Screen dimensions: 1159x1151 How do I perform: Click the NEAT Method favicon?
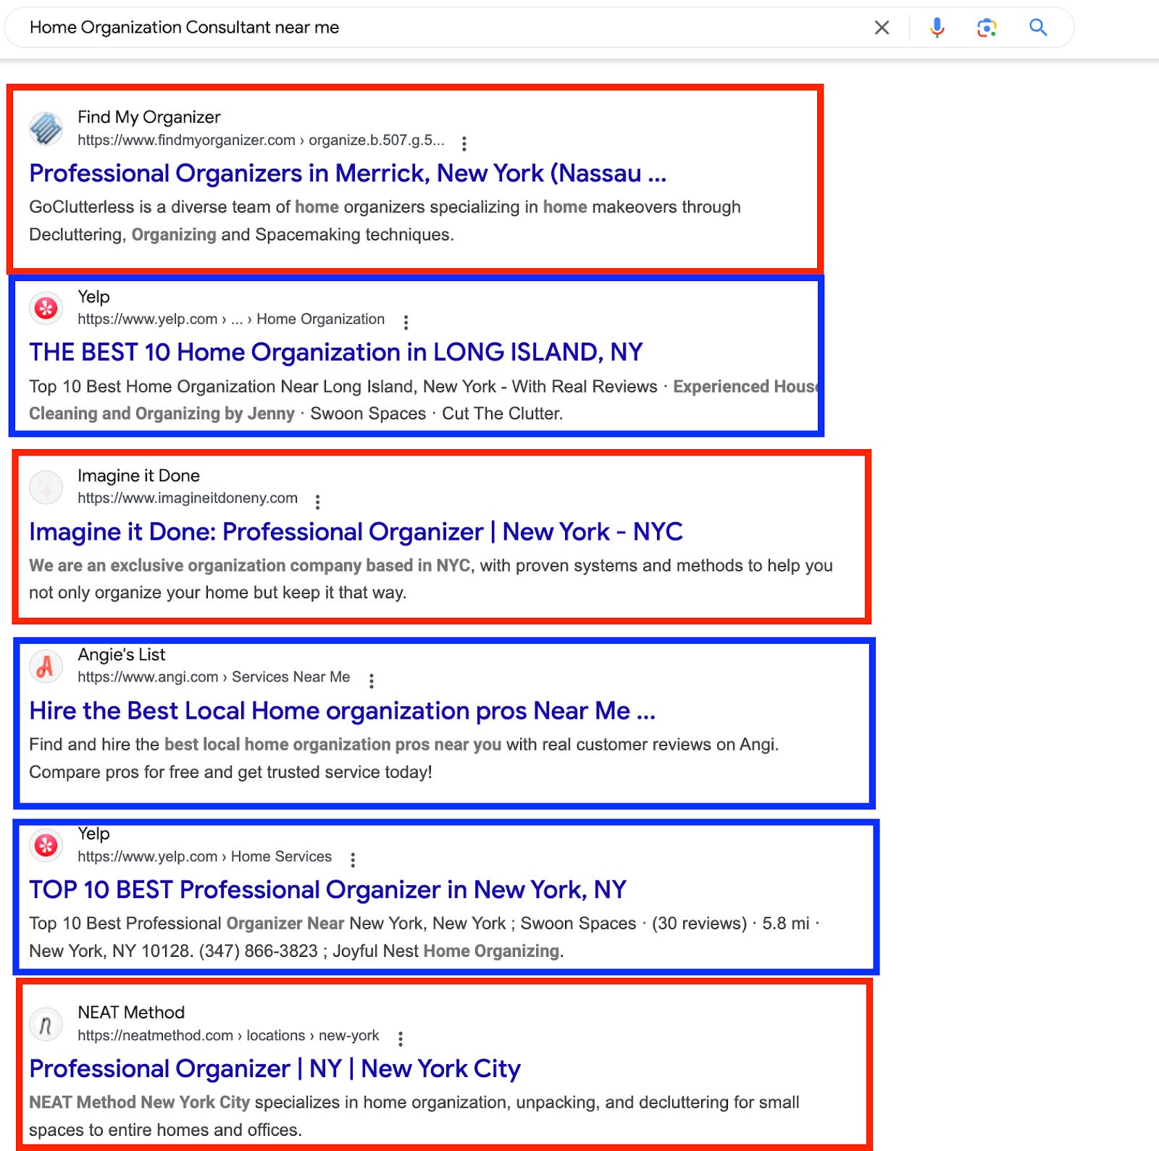click(x=46, y=1024)
